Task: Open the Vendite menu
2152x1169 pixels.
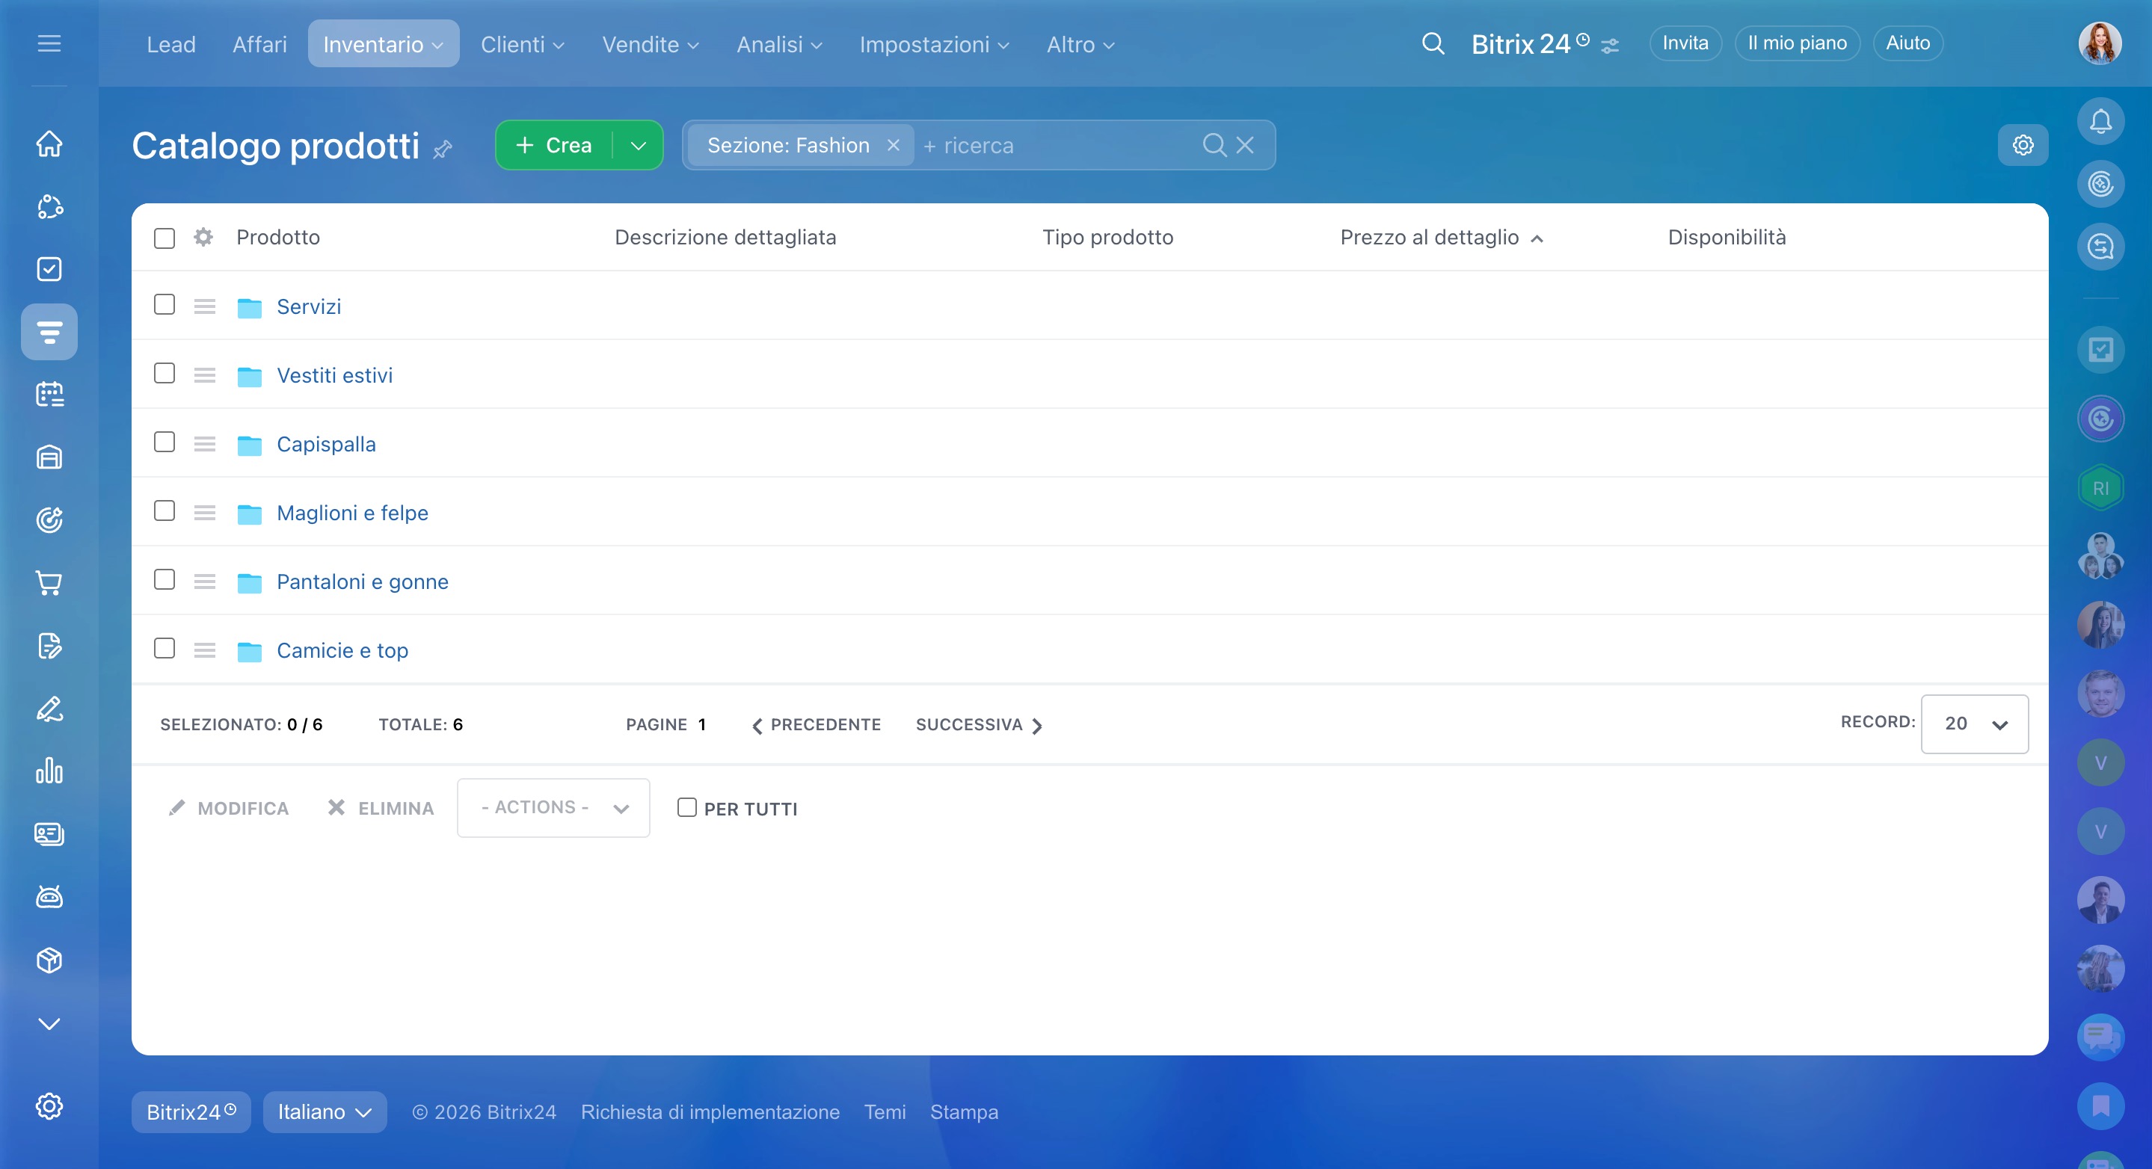Action: coord(650,44)
